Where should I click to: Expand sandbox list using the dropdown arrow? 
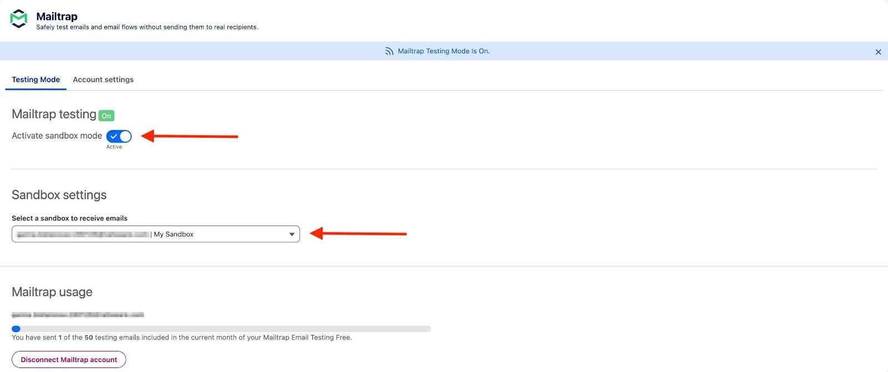[291, 235]
